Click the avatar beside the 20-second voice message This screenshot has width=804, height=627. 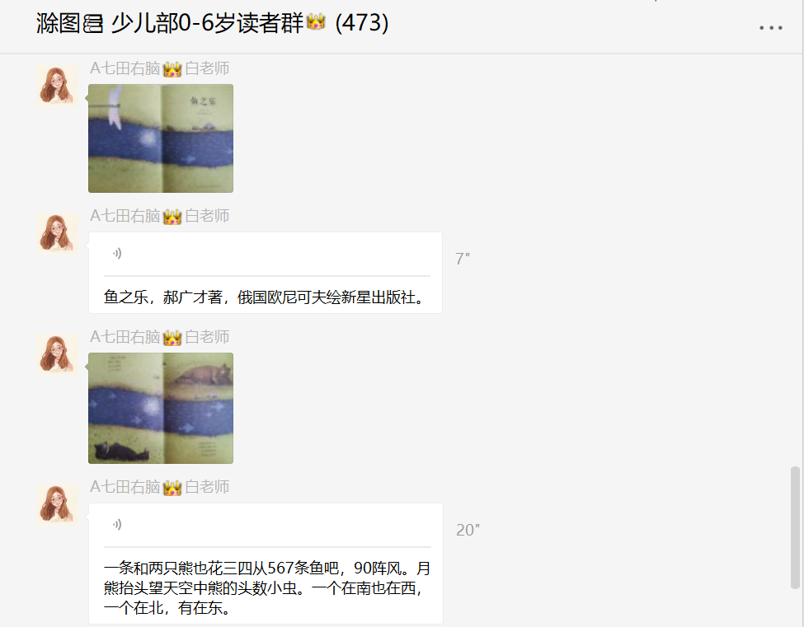point(57,504)
